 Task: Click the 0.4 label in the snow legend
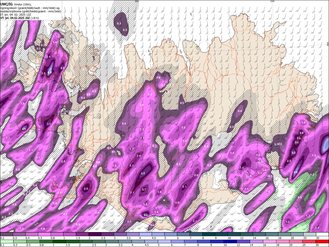(28, 238)
